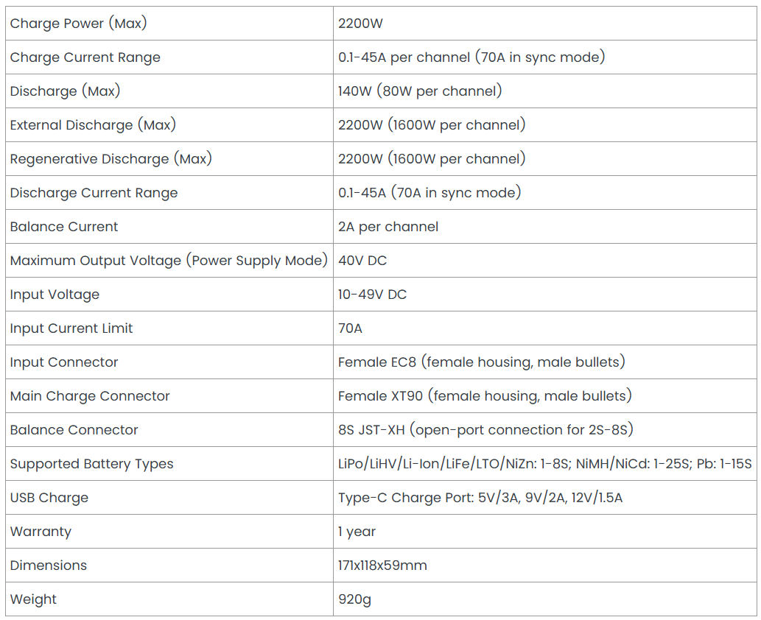Viewport: 761px width, 620px height.
Task: Select the Type-C Charge Port USB value
Action: pyautogui.click(x=480, y=499)
